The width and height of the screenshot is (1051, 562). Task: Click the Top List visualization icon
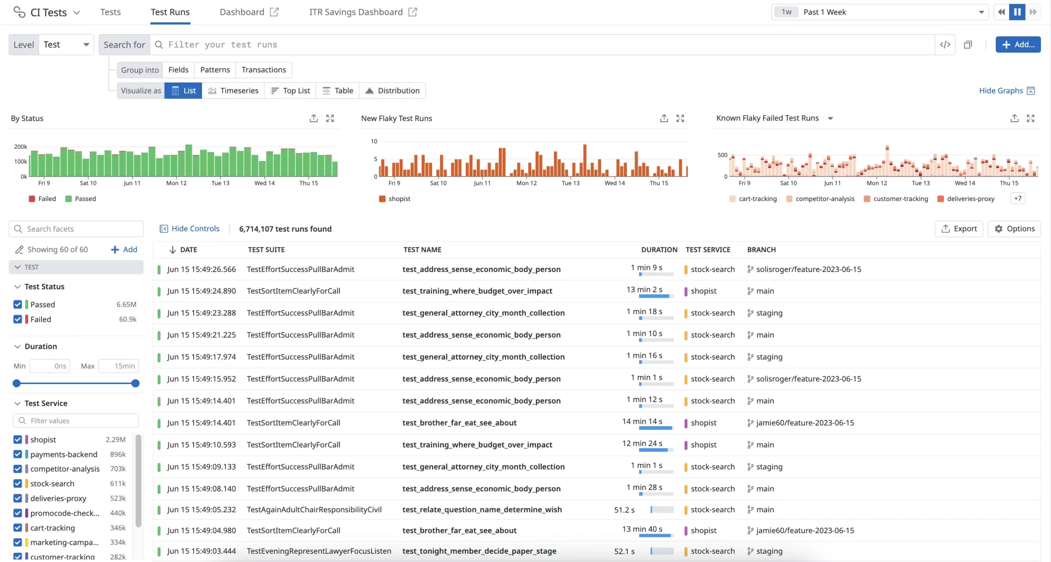click(x=275, y=91)
